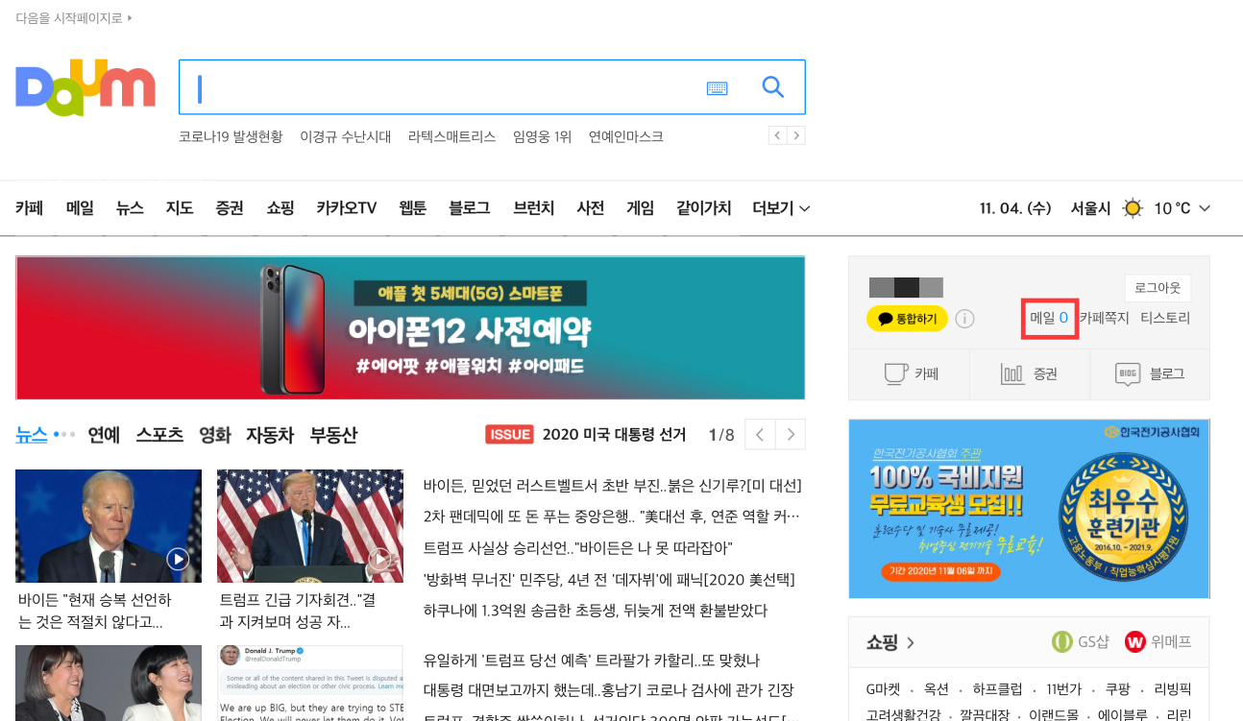
Task: Open 블로그 shortcut with blog icon
Action: pos(1150,374)
